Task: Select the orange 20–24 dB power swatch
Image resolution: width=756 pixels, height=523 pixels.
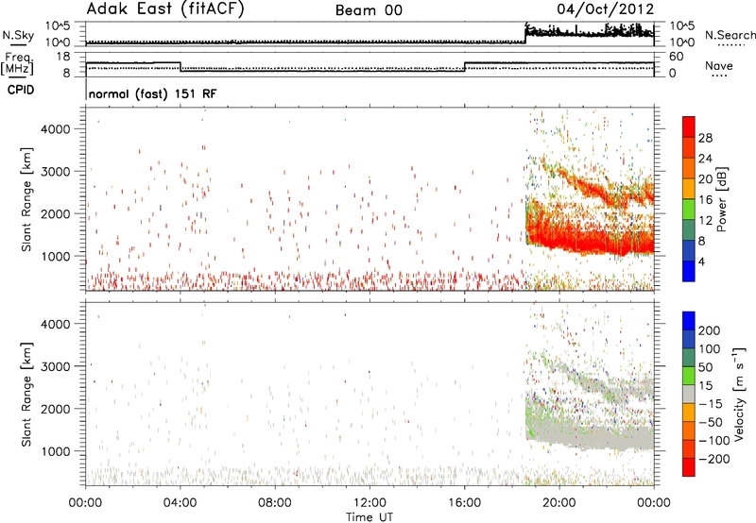Action: click(x=689, y=168)
